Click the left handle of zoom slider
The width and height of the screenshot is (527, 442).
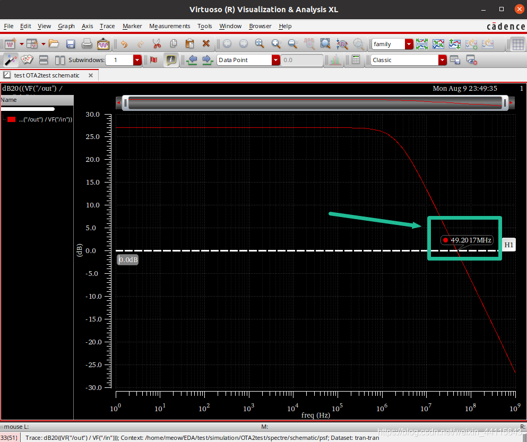(x=125, y=103)
